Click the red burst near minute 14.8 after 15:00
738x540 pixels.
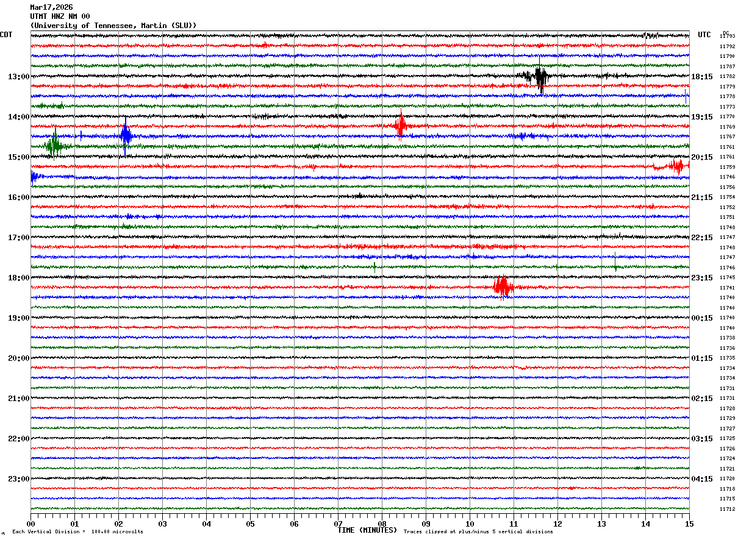pos(676,166)
